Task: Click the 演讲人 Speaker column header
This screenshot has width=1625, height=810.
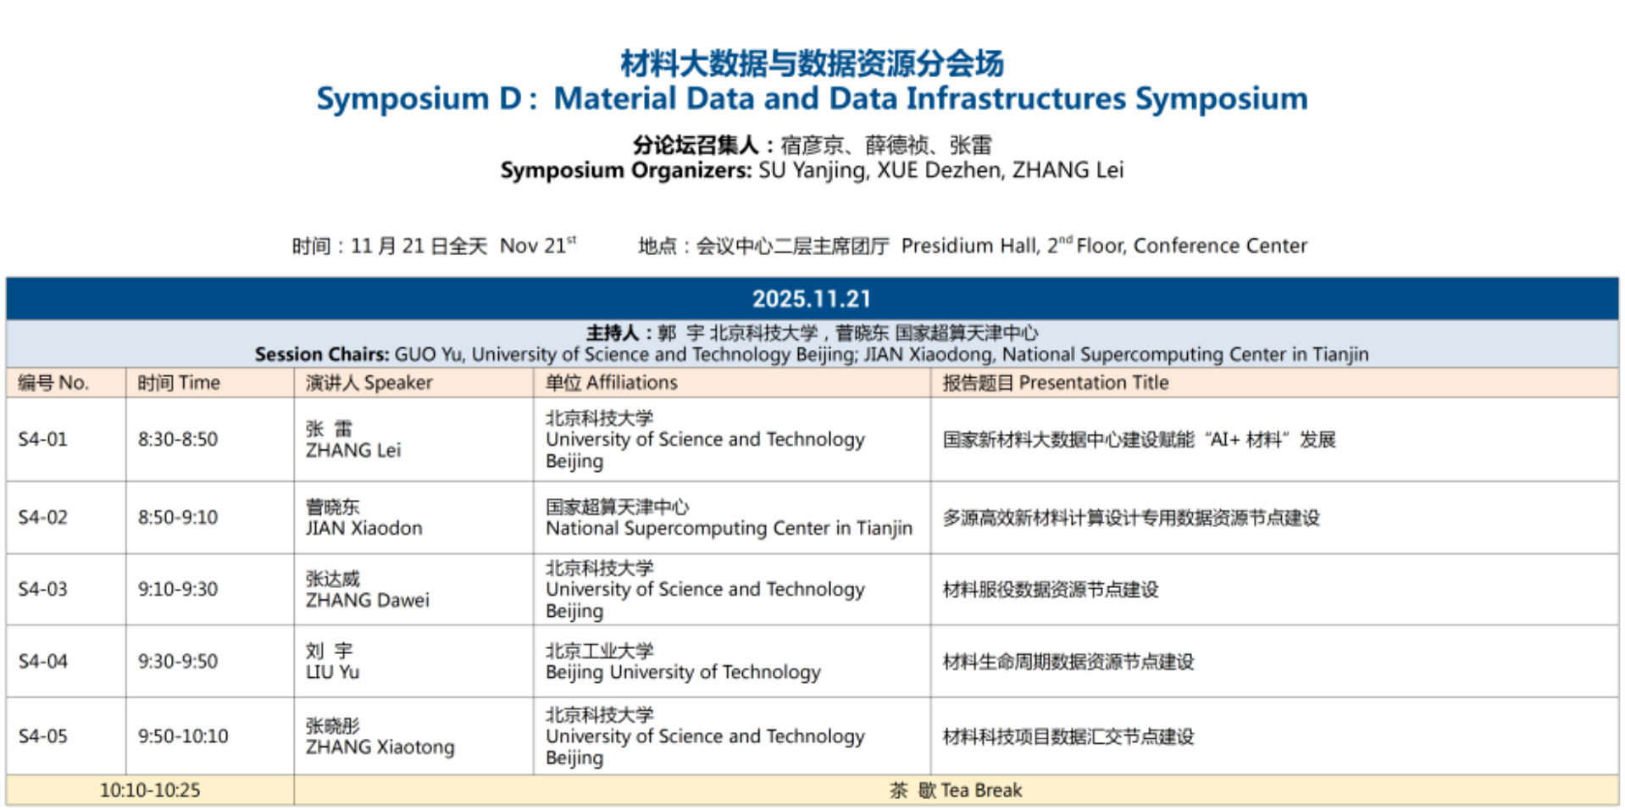Action: point(369,383)
